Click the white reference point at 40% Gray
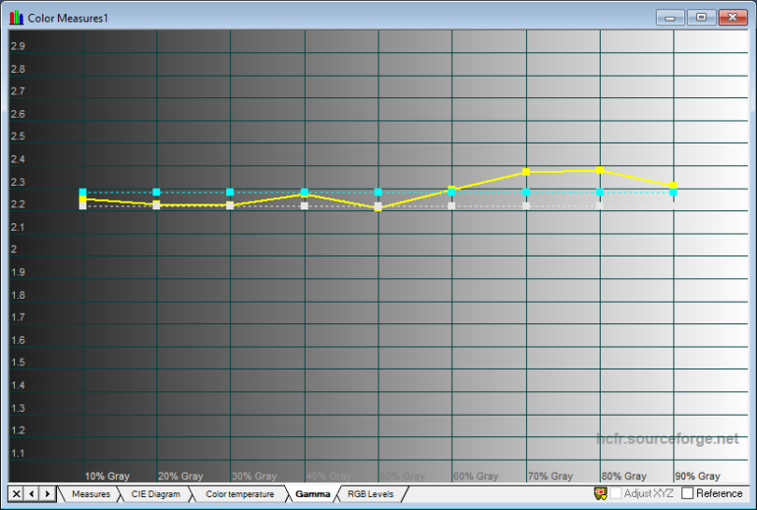The height and width of the screenshot is (510, 757). click(x=304, y=205)
